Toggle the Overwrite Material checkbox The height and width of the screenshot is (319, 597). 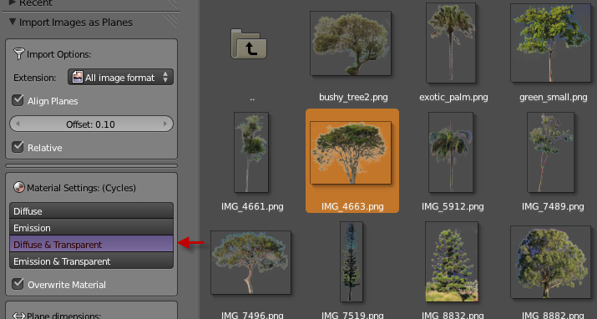point(18,284)
